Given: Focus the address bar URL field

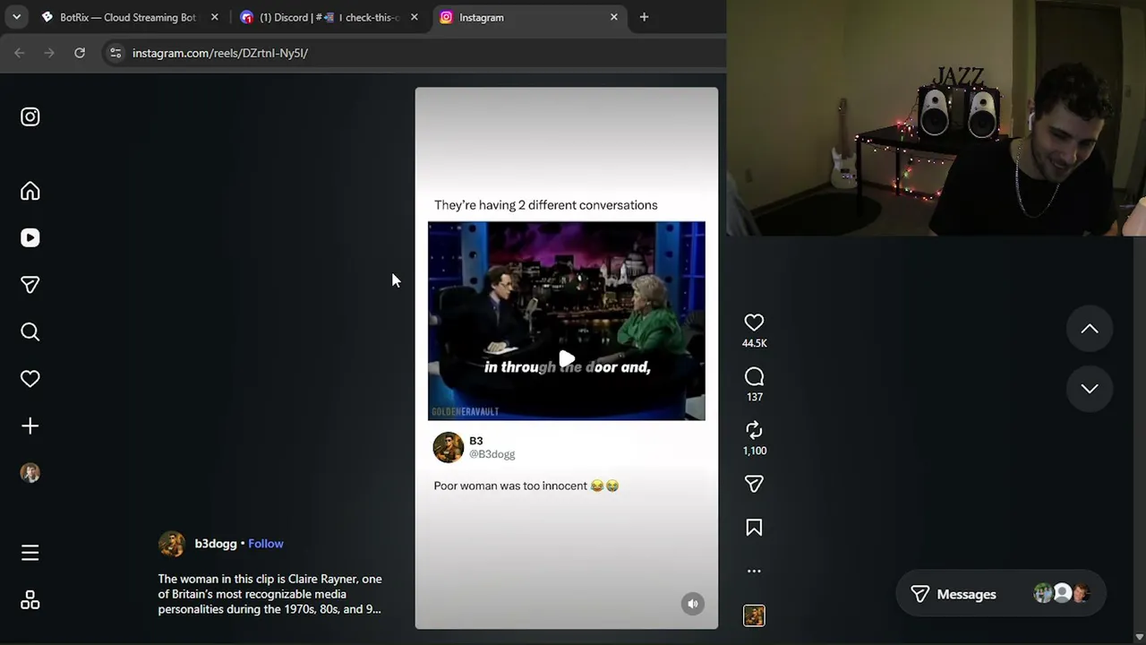Looking at the screenshot, I should click(412, 53).
